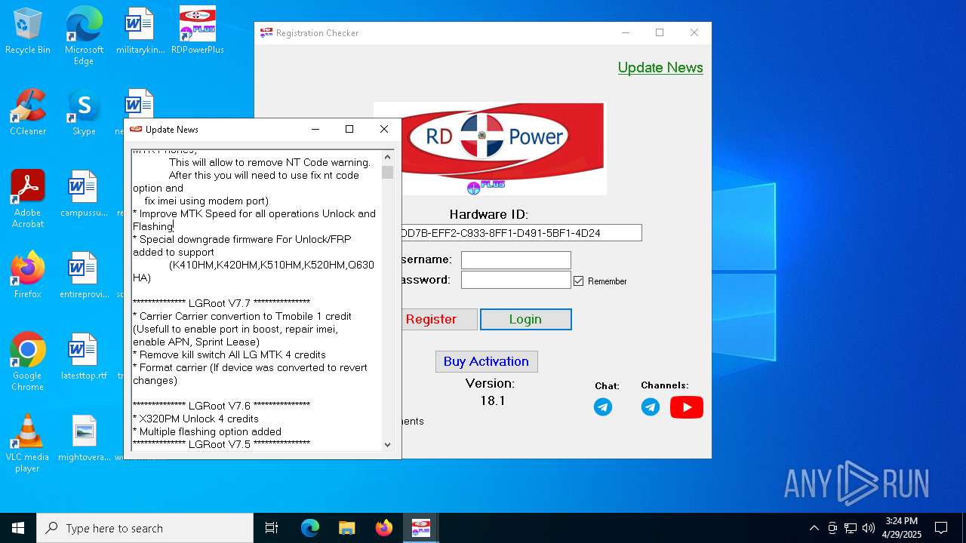This screenshot has width=966, height=543.
Task: Select the militarykin Word document icon
Action: pyautogui.click(x=140, y=32)
